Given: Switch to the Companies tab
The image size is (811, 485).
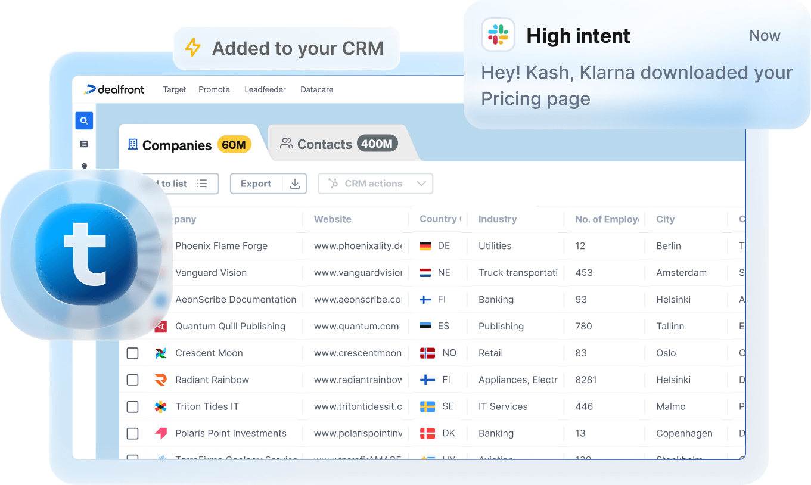Looking at the screenshot, I should point(189,145).
